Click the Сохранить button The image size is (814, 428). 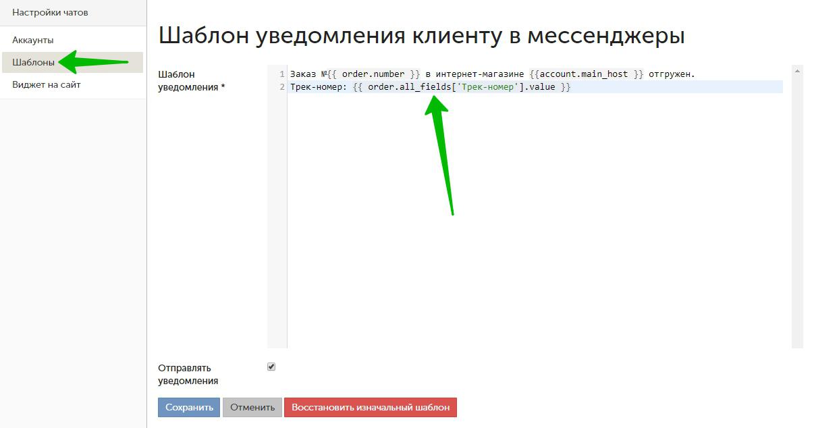189,407
